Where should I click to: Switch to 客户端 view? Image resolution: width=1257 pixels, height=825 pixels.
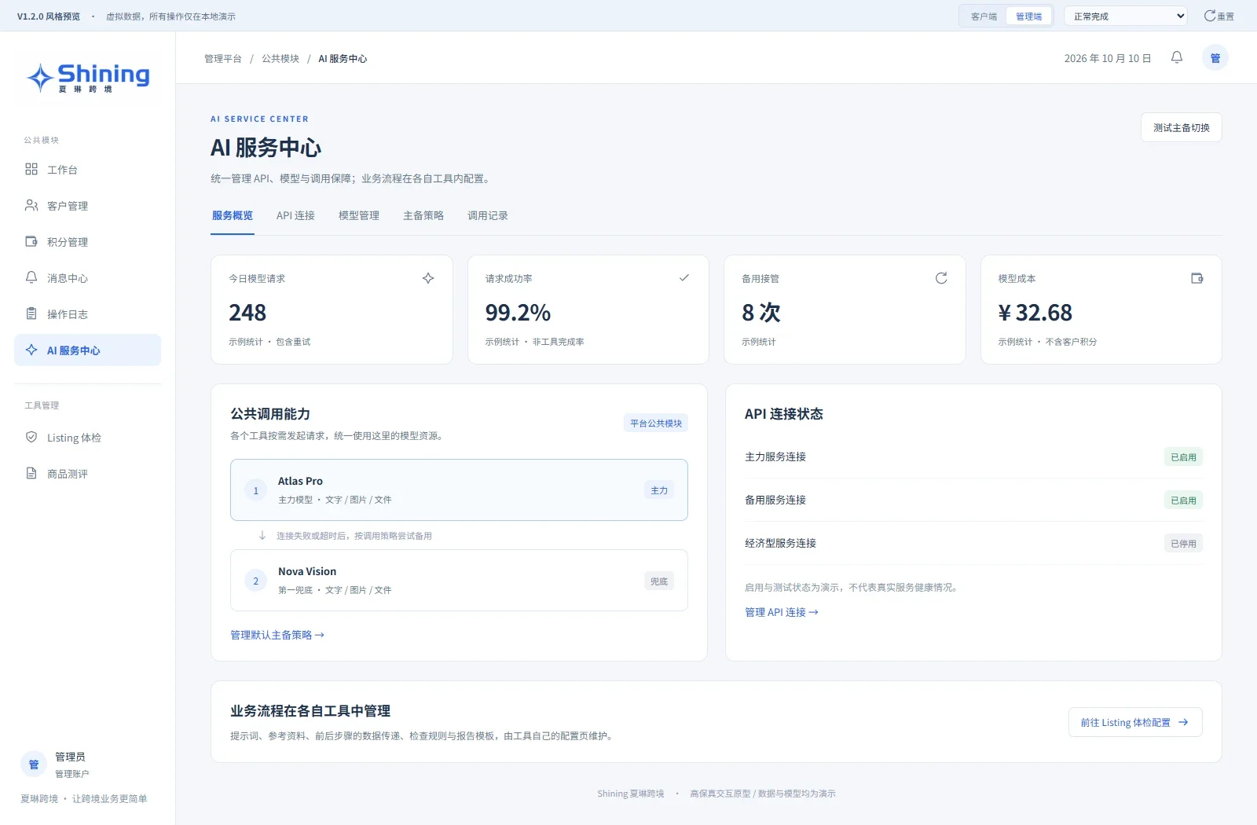tap(984, 16)
